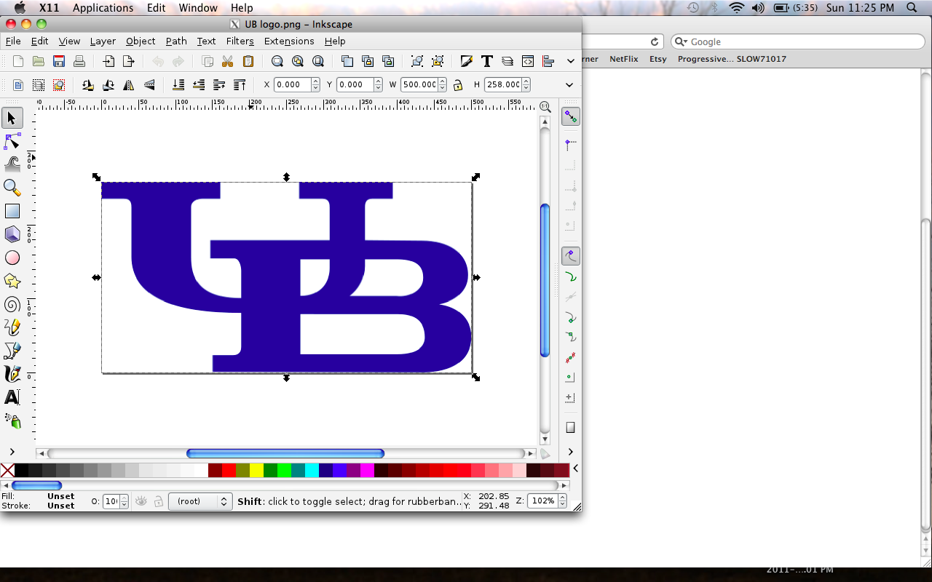Open Fill and Stroke dialog
Image resolution: width=932 pixels, height=582 pixels.
[x=467, y=61]
